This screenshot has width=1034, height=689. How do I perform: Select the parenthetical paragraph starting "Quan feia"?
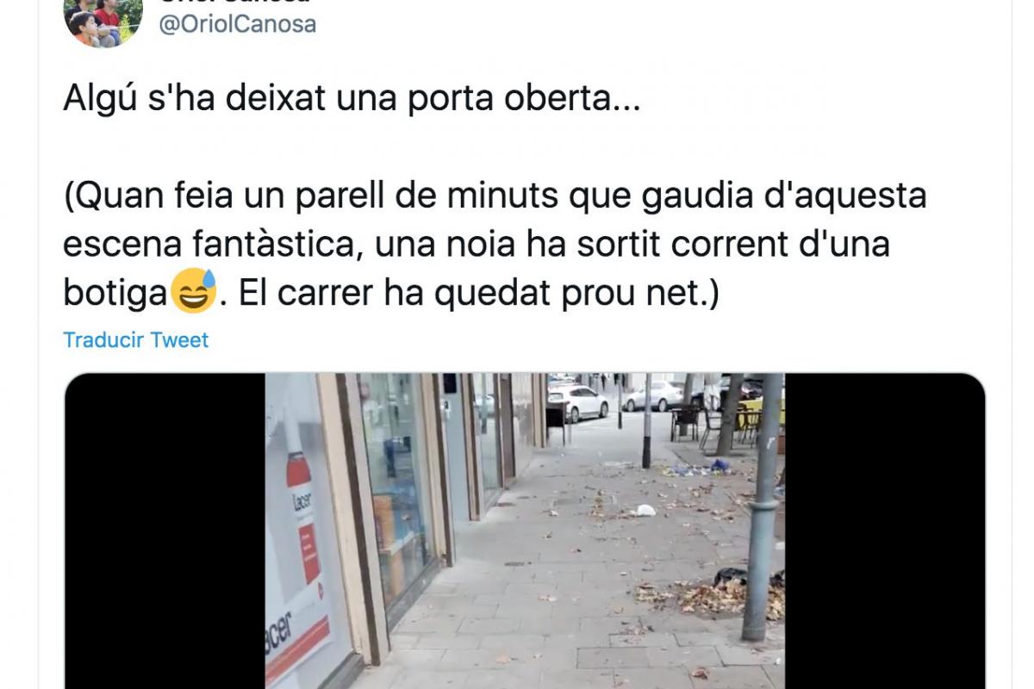(x=495, y=245)
